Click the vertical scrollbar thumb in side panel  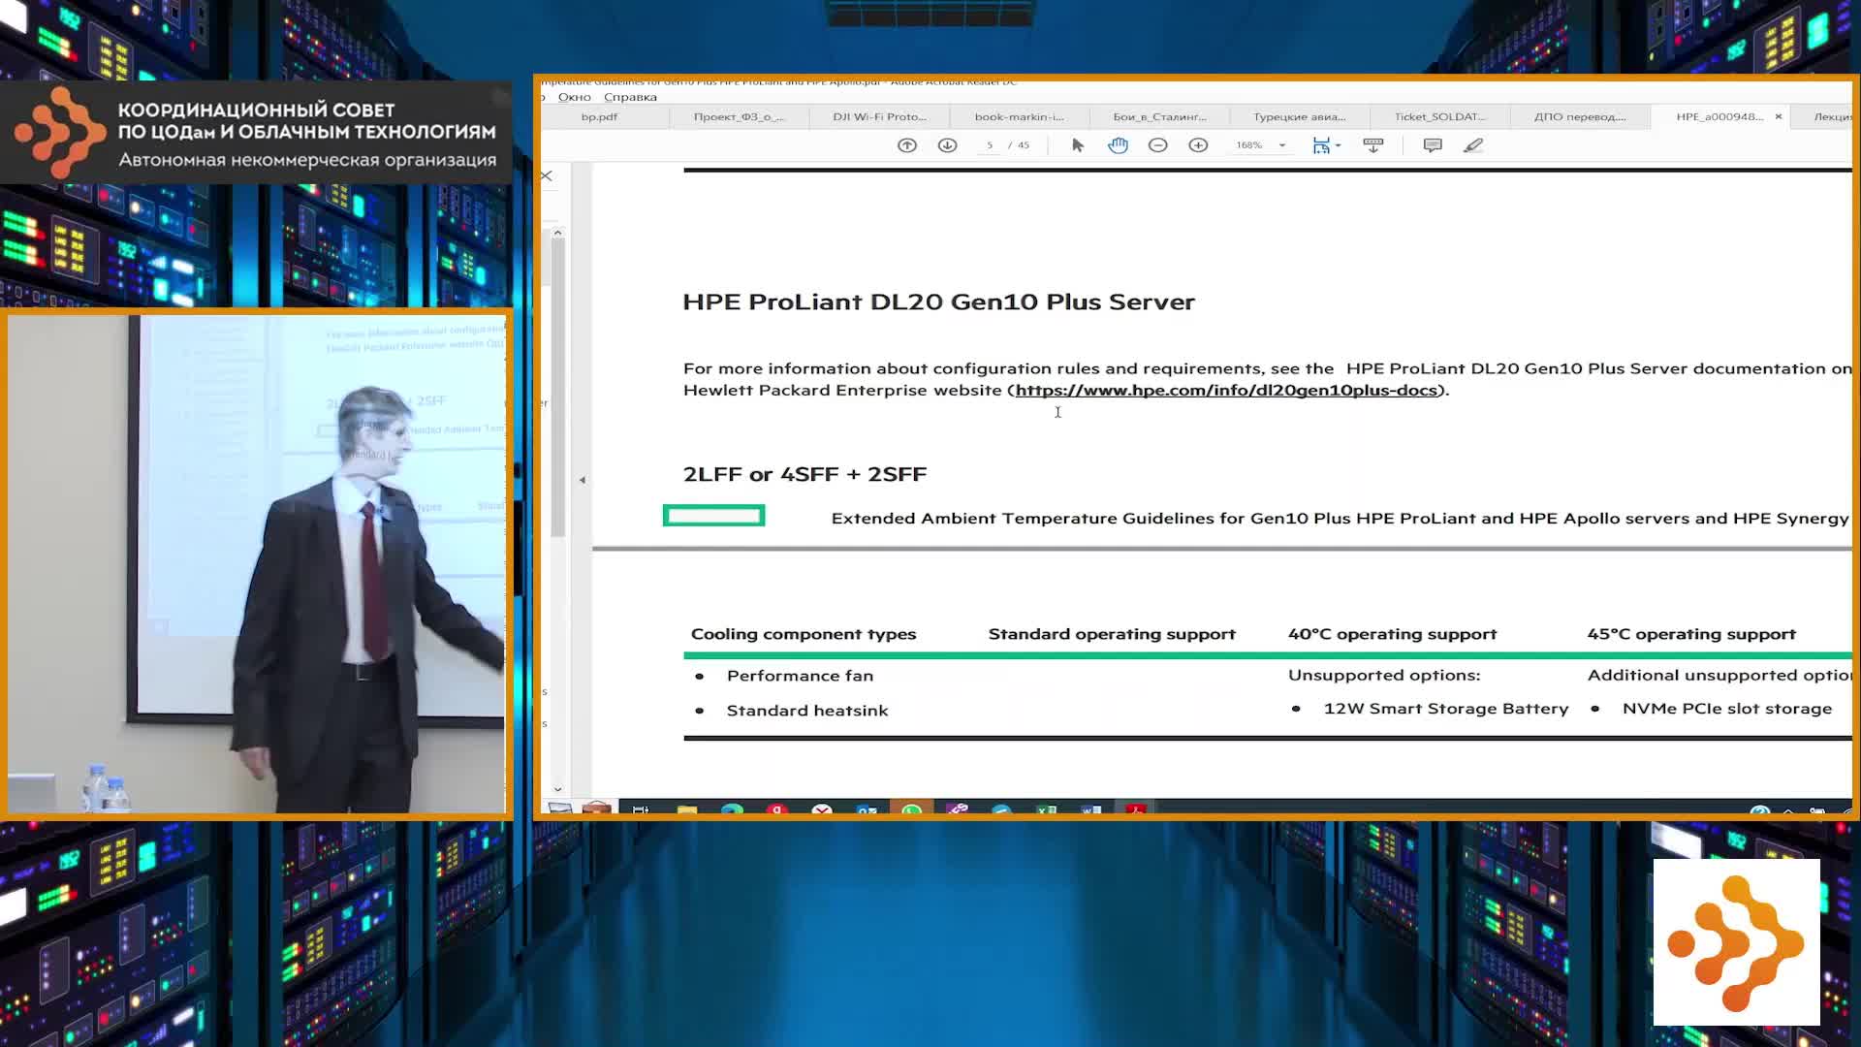[557, 388]
